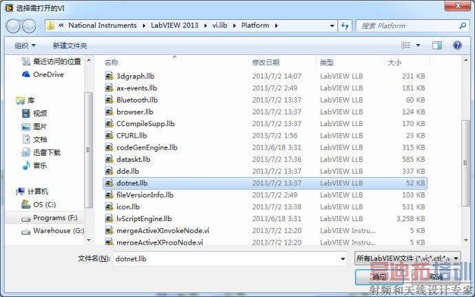This screenshot has height=297, width=475.
Task: Select 迅雷下载 in the sidebar
Action: tap(41, 152)
